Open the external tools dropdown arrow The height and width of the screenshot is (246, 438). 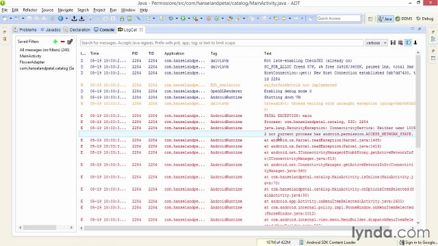(201, 18)
